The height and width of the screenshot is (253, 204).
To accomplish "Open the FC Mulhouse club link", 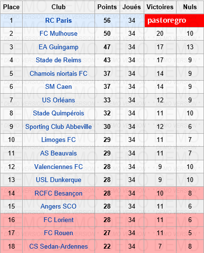I will (58, 34).
